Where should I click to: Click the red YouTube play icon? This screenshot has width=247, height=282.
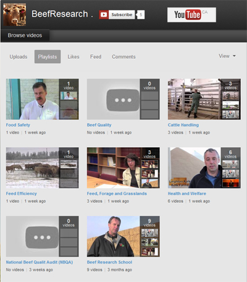click(x=104, y=15)
